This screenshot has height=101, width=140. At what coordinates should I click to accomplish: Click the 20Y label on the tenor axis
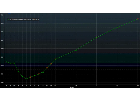(97, 86)
